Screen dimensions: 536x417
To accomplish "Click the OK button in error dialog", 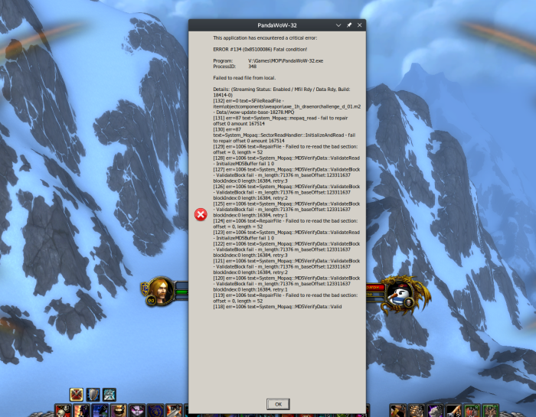I will [x=278, y=404].
